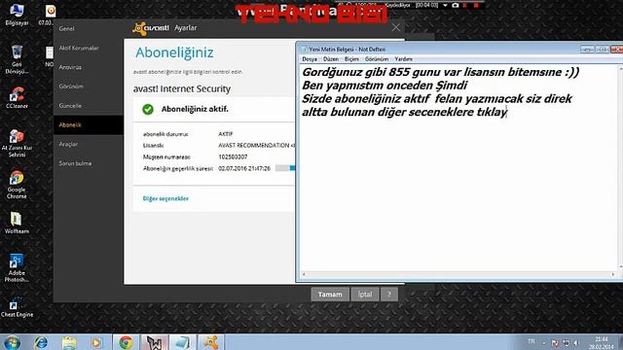
Task: Click the Aboneliğiniz heading
Action: click(174, 52)
